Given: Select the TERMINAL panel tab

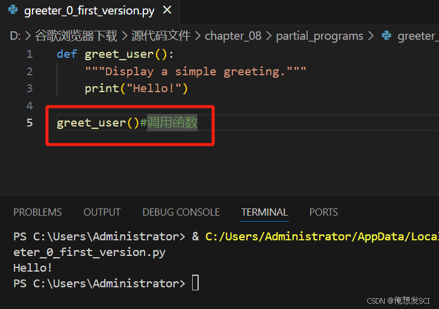Looking at the screenshot, I should tap(264, 213).
